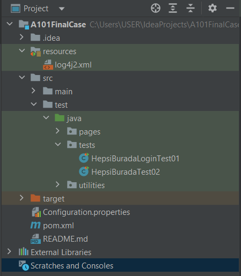Open the Project view gear settings
This screenshot has width=241, height=276.
213,8
